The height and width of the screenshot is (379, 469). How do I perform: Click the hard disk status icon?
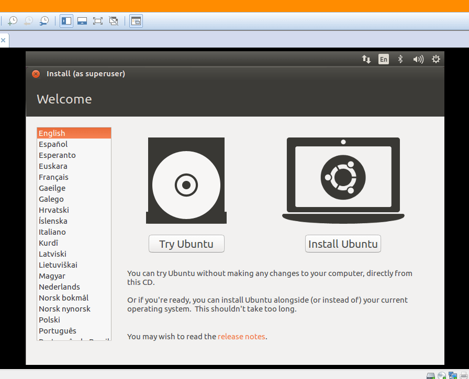click(430, 375)
